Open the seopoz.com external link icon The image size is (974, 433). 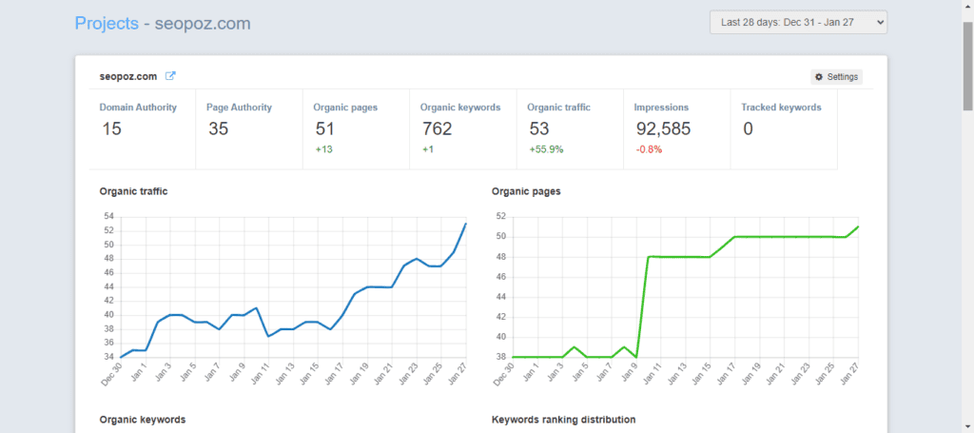click(170, 76)
